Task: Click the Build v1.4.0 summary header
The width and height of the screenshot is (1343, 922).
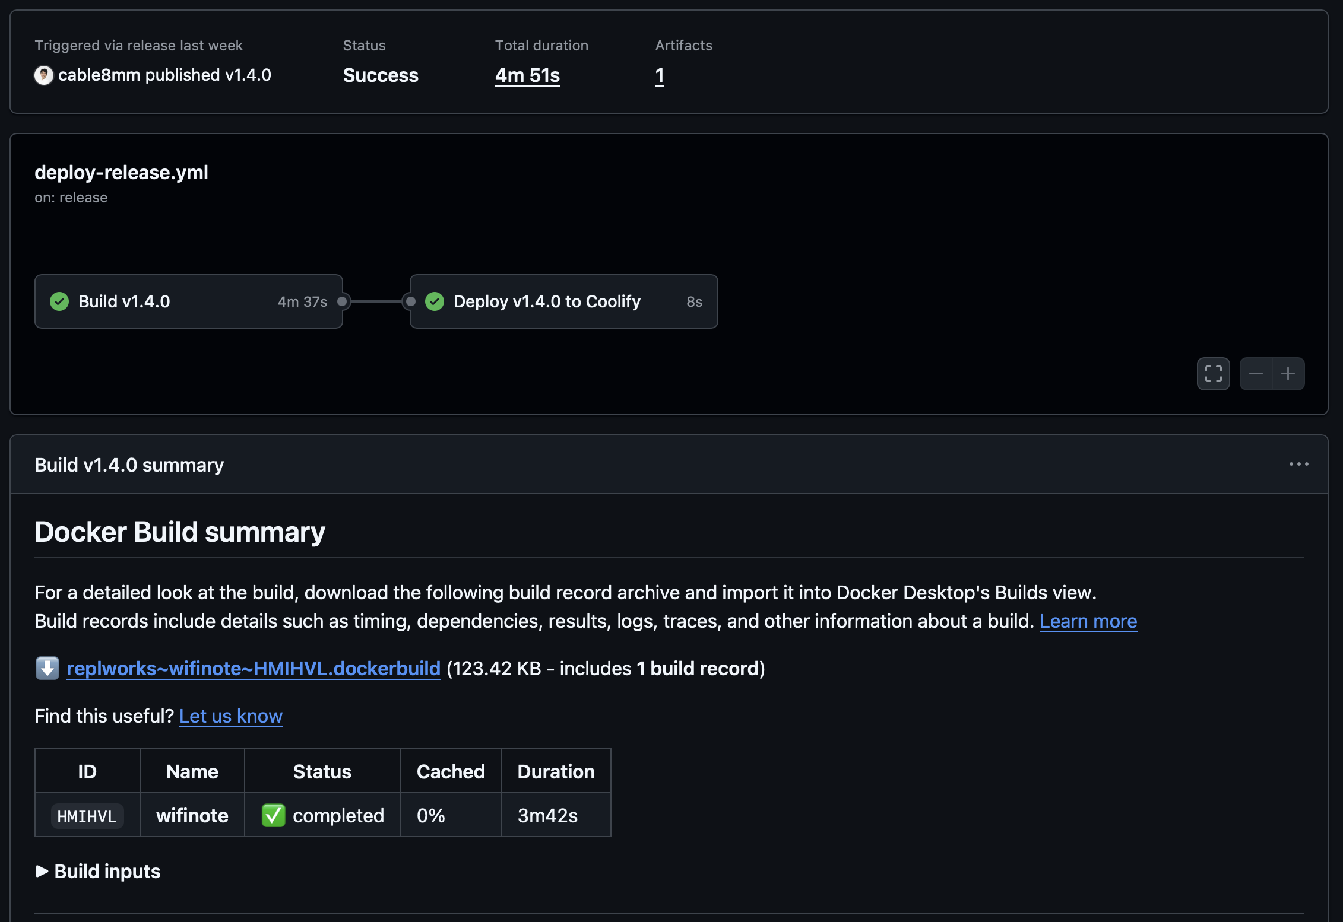Action: [129, 465]
